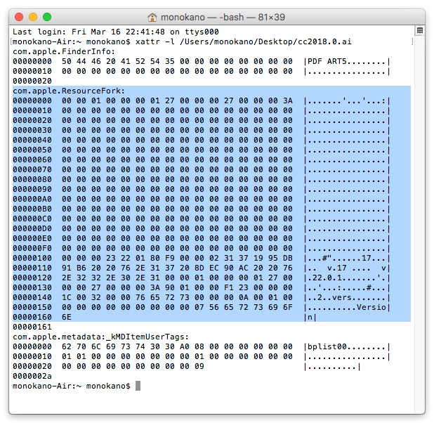Click the title text 'monokano — -bash — 81×39'
434x423 pixels.
pos(223,17)
